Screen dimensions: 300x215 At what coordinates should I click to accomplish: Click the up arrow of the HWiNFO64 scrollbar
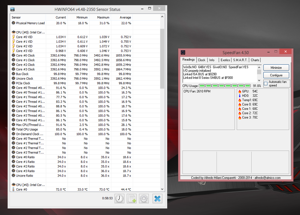pyautogui.click(x=162, y=17)
